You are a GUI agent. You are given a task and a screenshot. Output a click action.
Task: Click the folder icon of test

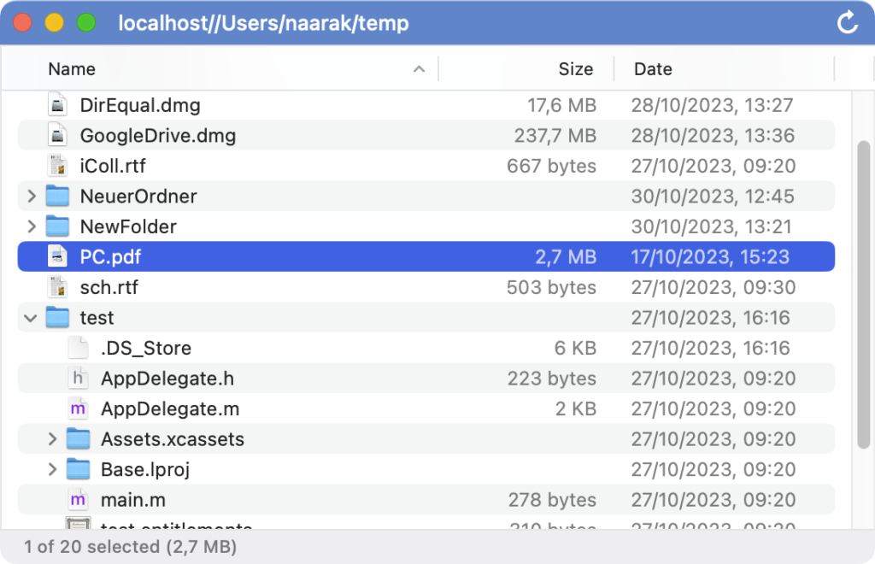tap(57, 317)
